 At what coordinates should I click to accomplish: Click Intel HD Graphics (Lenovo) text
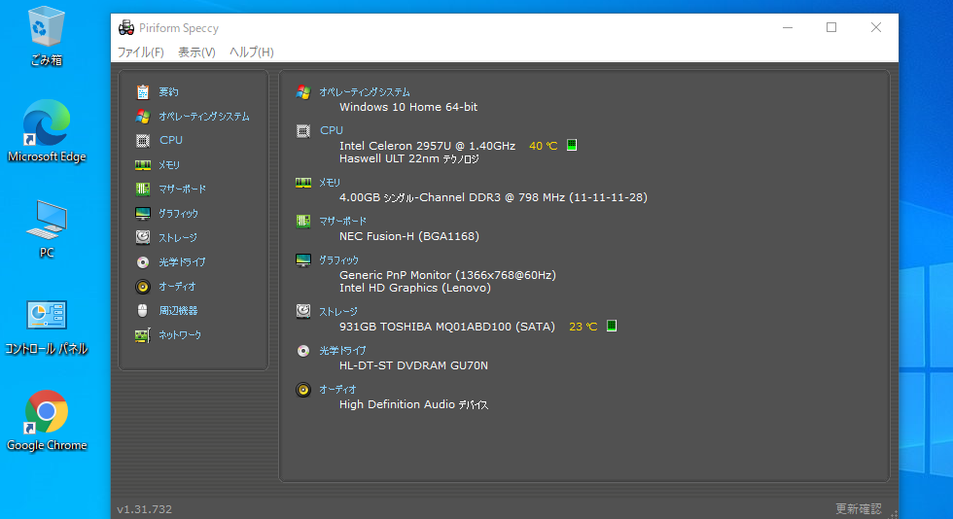tap(415, 288)
